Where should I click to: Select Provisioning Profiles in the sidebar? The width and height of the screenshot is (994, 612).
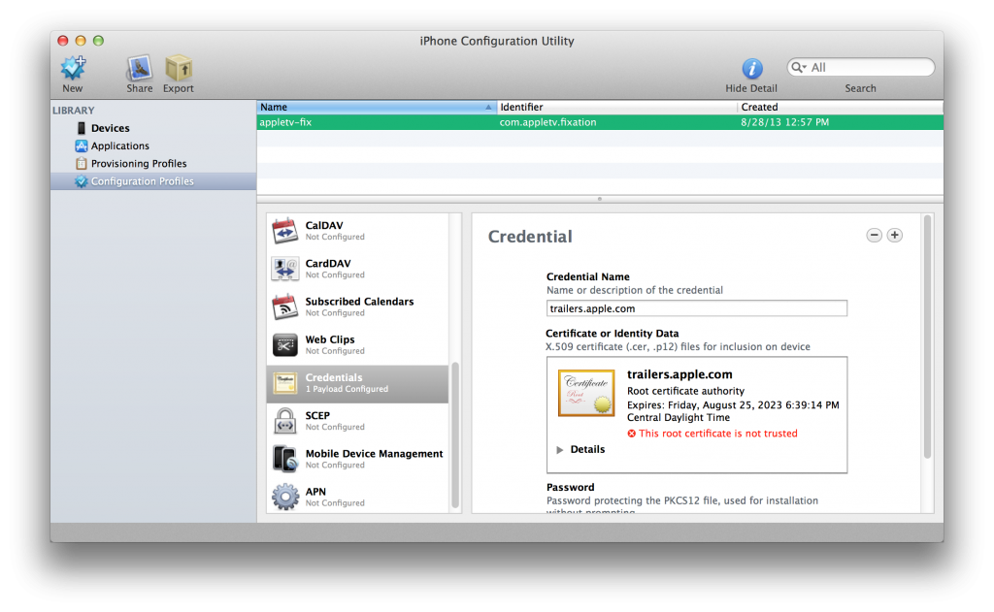tap(138, 164)
